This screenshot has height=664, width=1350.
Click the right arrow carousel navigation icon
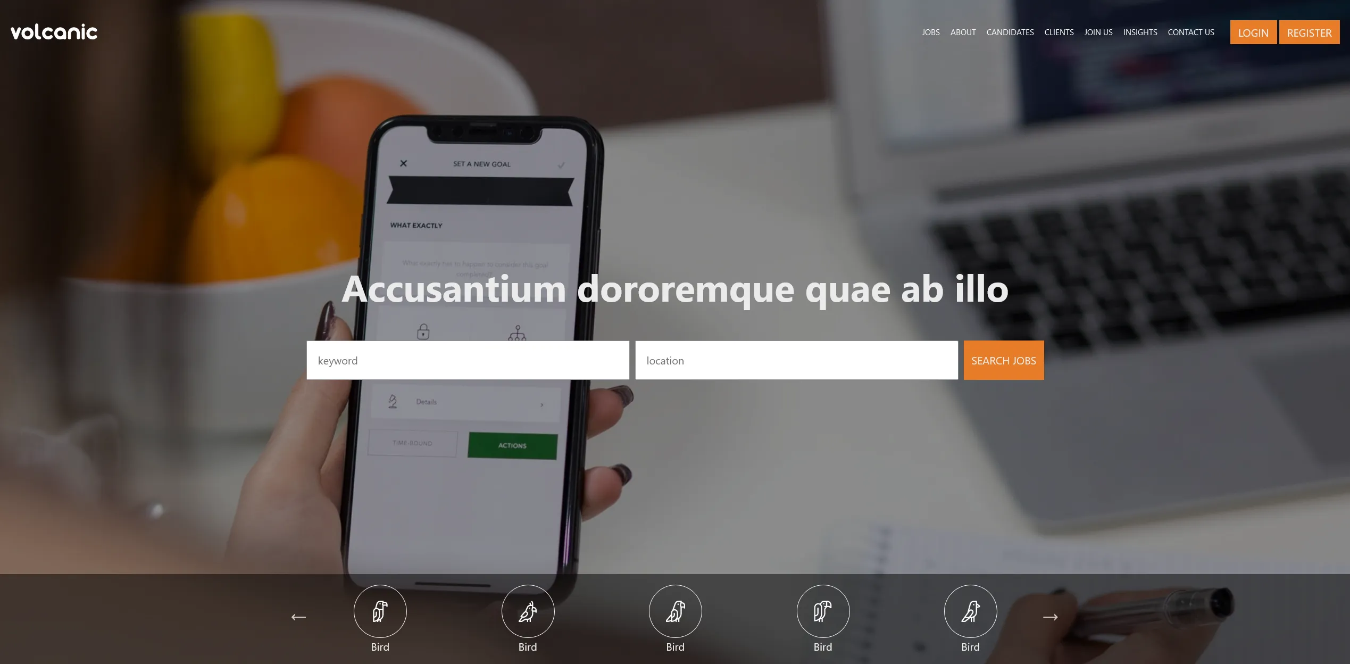pyautogui.click(x=1051, y=617)
